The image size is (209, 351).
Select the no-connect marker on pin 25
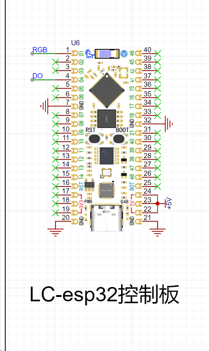click(157, 186)
